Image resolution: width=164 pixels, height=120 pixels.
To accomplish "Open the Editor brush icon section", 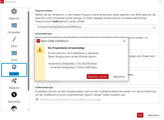I will point(14,39).
